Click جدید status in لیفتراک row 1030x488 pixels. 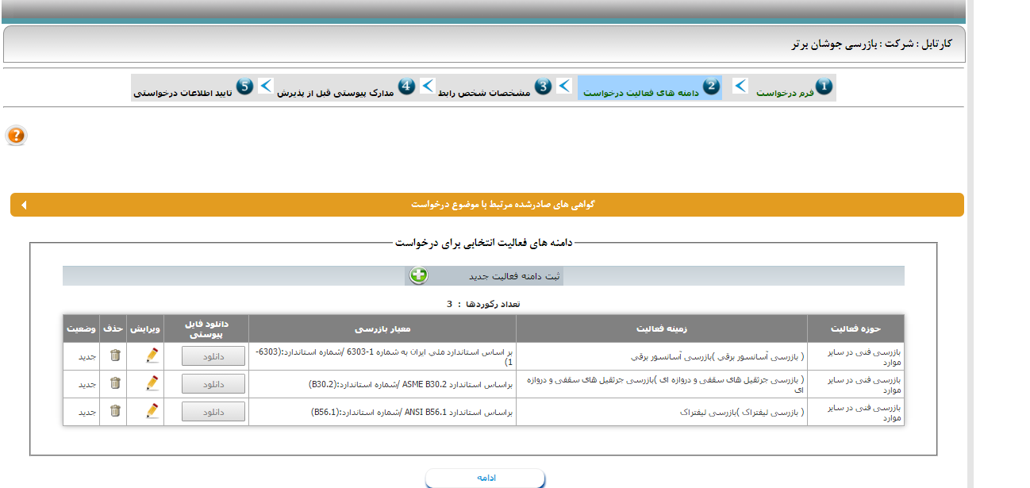86,412
